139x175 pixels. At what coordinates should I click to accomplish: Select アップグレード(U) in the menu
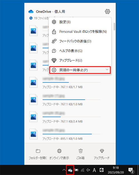click(x=80, y=60)
